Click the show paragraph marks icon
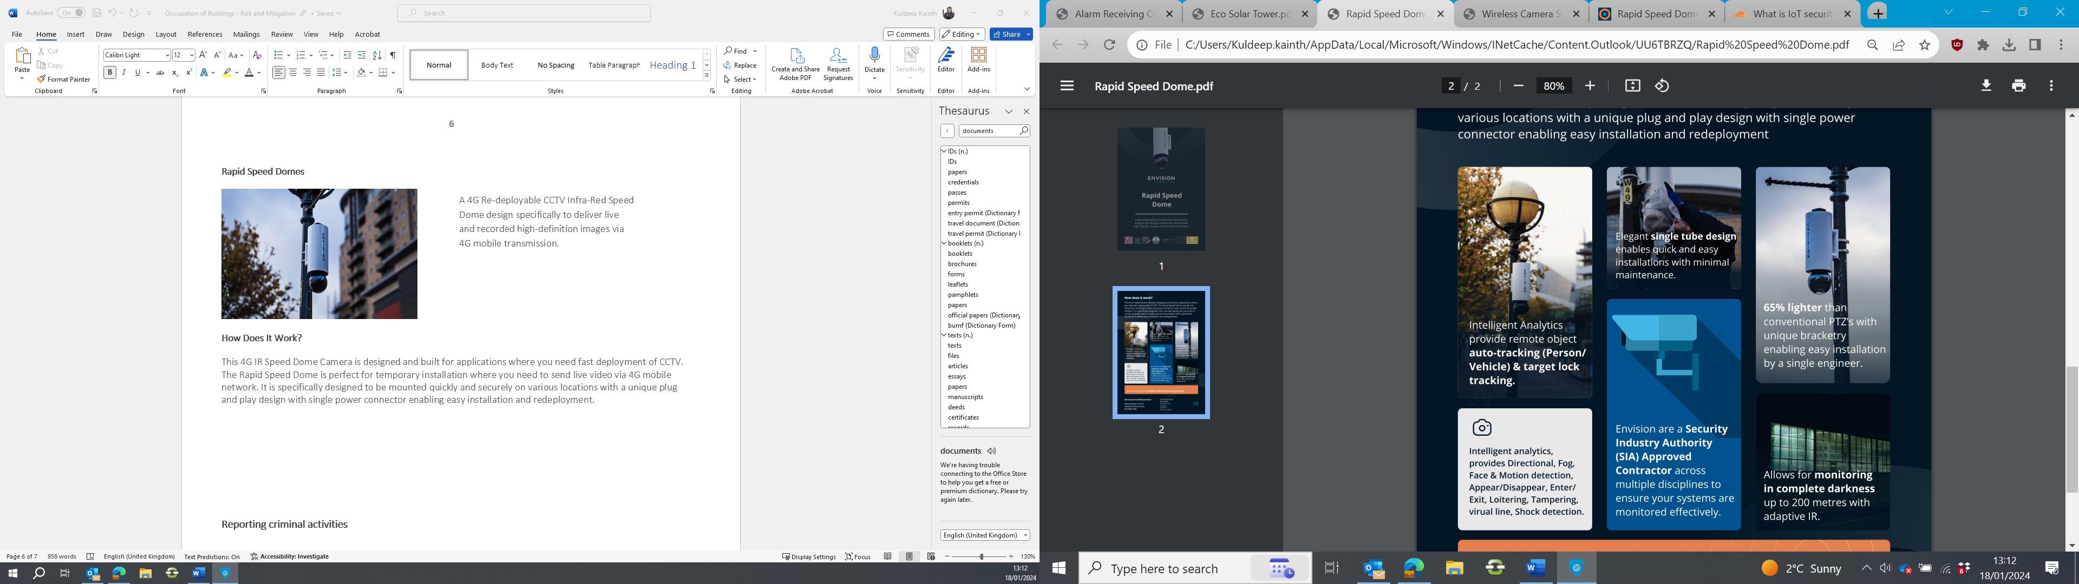The image size is (2079, 584). (x=393, y=55)
